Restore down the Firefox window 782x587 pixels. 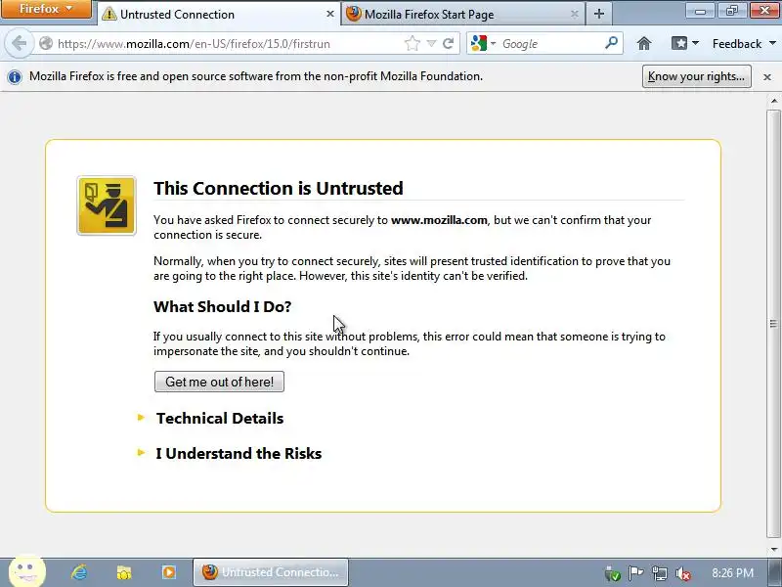point(731,10)
